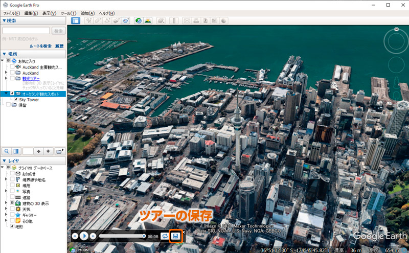Screen dimensions: 409x253
Task: Disable the 地形 layer checkbox
Action: [12, 225]
